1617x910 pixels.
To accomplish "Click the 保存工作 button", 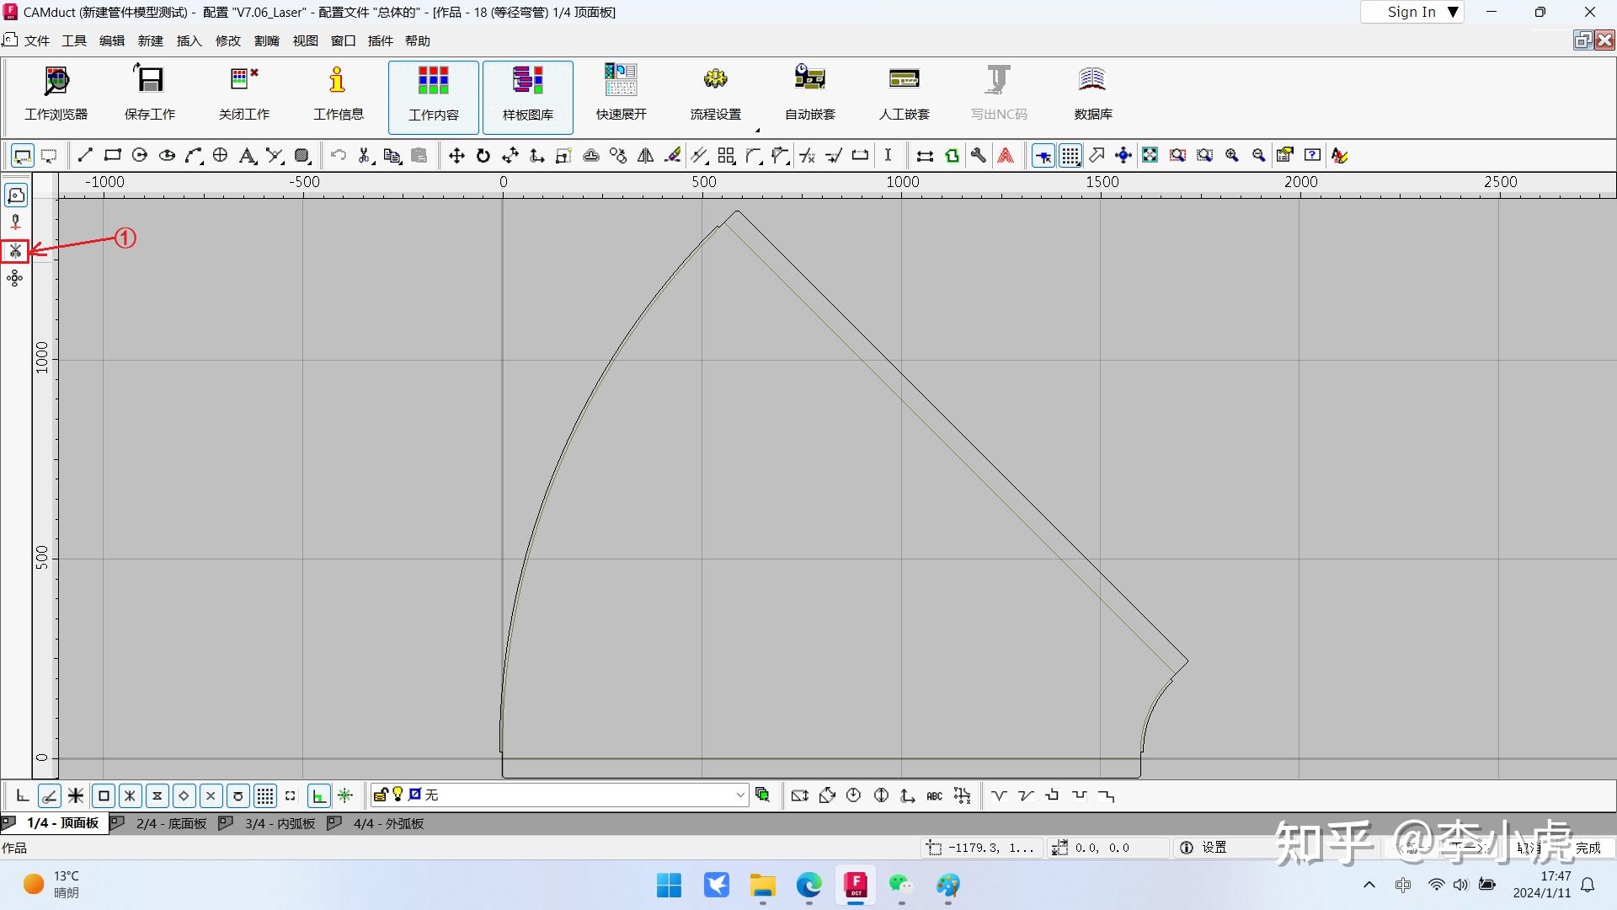I will pos(149,93).
